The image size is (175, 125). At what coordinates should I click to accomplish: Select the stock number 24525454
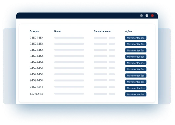[x=37, y=87]
